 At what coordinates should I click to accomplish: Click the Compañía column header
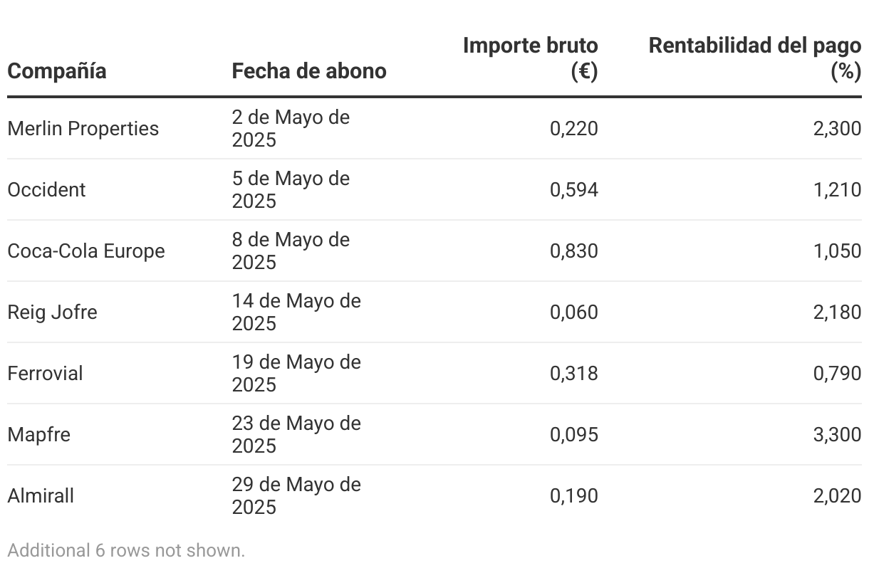57,71
